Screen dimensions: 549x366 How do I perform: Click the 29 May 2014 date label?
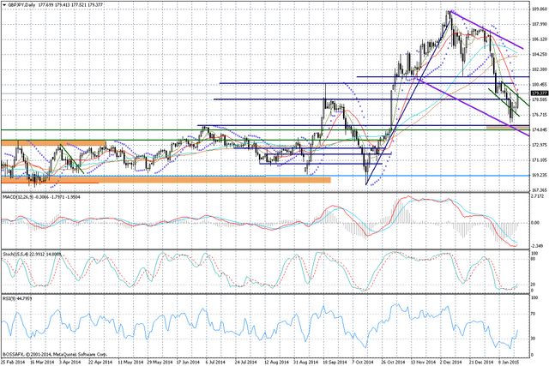160,361
